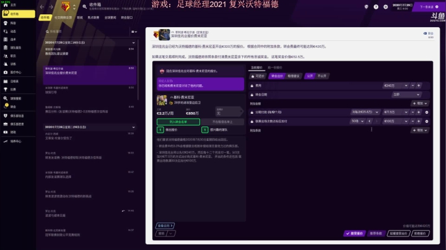The width and height of the screenshot is (446, 250).
Task: Switch to the News (新闻) tab
Action: (x=80, y=17)
